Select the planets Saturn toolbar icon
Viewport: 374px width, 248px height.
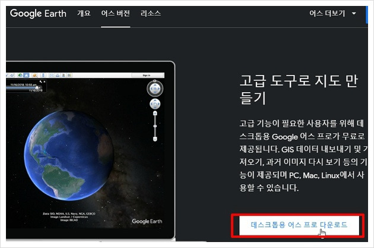[34, 76]
